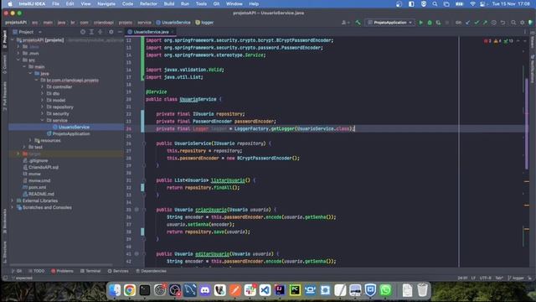Open Discord from the dock
Viewport: 536px width, 302px height.
coord(204,290)
